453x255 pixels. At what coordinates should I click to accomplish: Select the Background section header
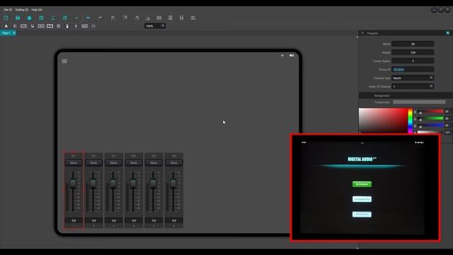click(x=406, y=96)
